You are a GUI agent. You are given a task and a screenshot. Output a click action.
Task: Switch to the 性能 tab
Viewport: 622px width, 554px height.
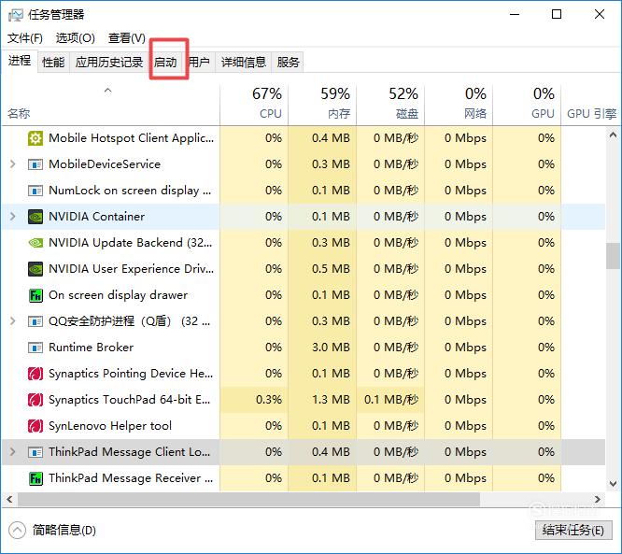pyautogui.click(x=53, y=63)
